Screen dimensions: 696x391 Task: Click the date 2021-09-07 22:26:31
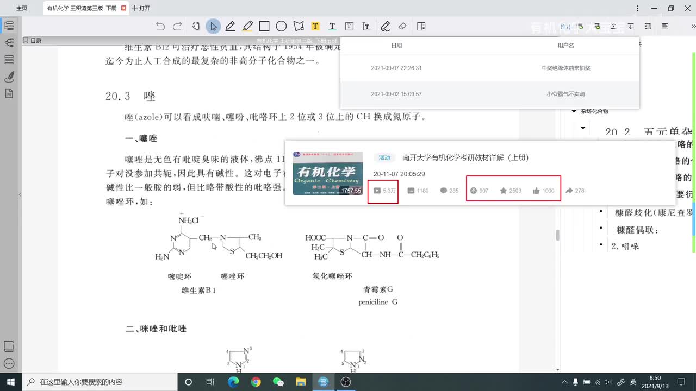[396, 68]
